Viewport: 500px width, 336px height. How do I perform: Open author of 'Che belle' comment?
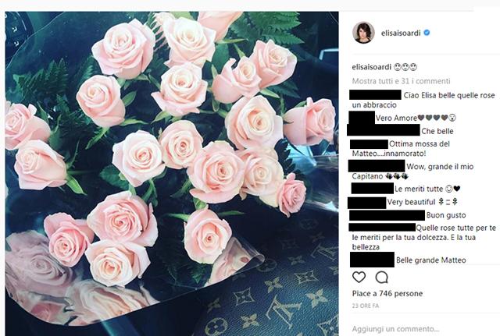384,130
